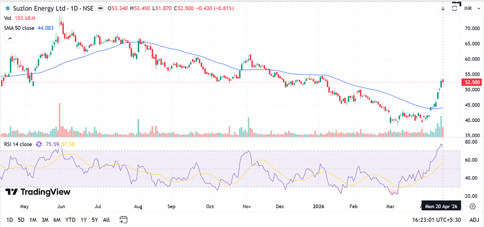Screen dimensions: 484x227
Task: Show the All time range
Action: click(x=106, y=220)
